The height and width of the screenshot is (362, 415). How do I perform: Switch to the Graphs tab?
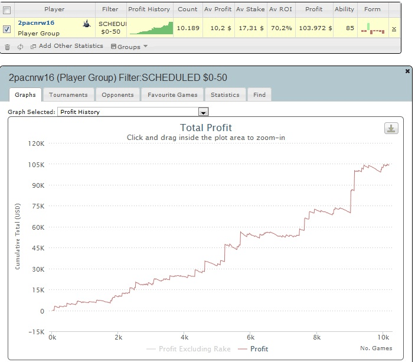(25, 95)
